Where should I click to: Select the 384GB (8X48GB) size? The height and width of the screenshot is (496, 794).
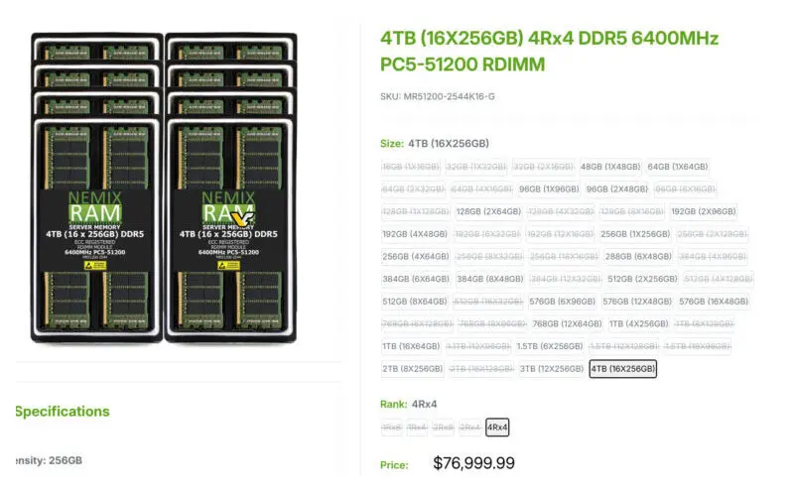point(489,279)
